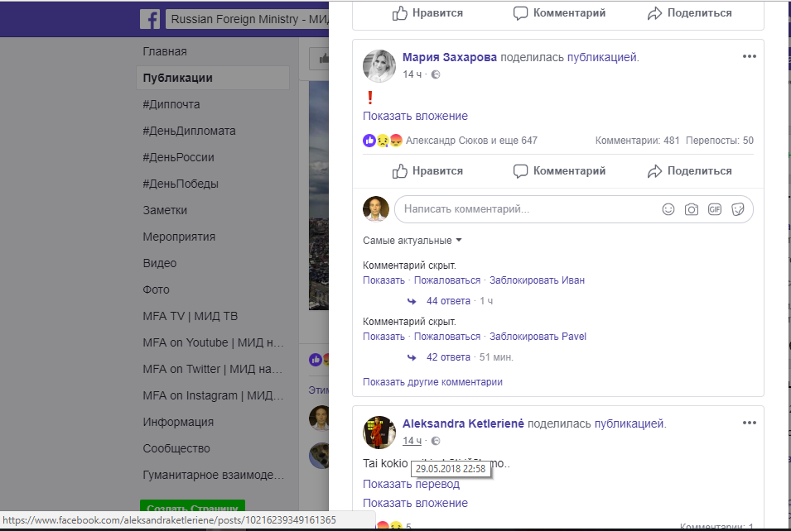Click Комментарий on the topmost post
This screenshot has width=791, height=531.
559,13
